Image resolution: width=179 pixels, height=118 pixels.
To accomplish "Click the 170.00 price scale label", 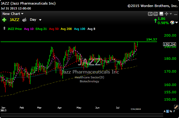I will point(170,71).
